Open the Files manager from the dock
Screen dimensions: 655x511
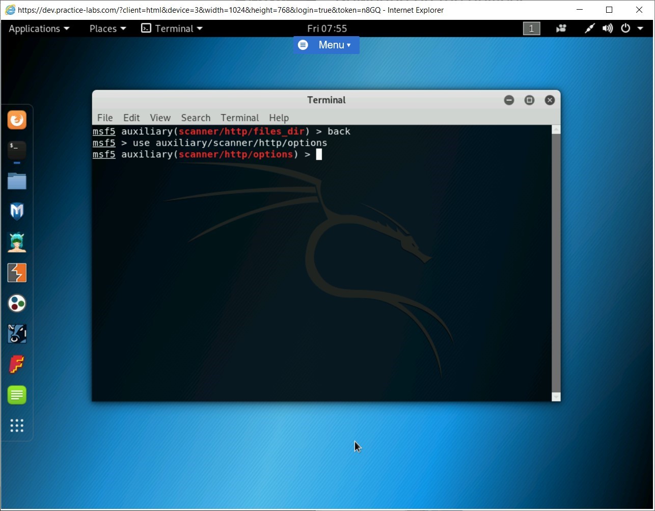click(x=17, y=181)
